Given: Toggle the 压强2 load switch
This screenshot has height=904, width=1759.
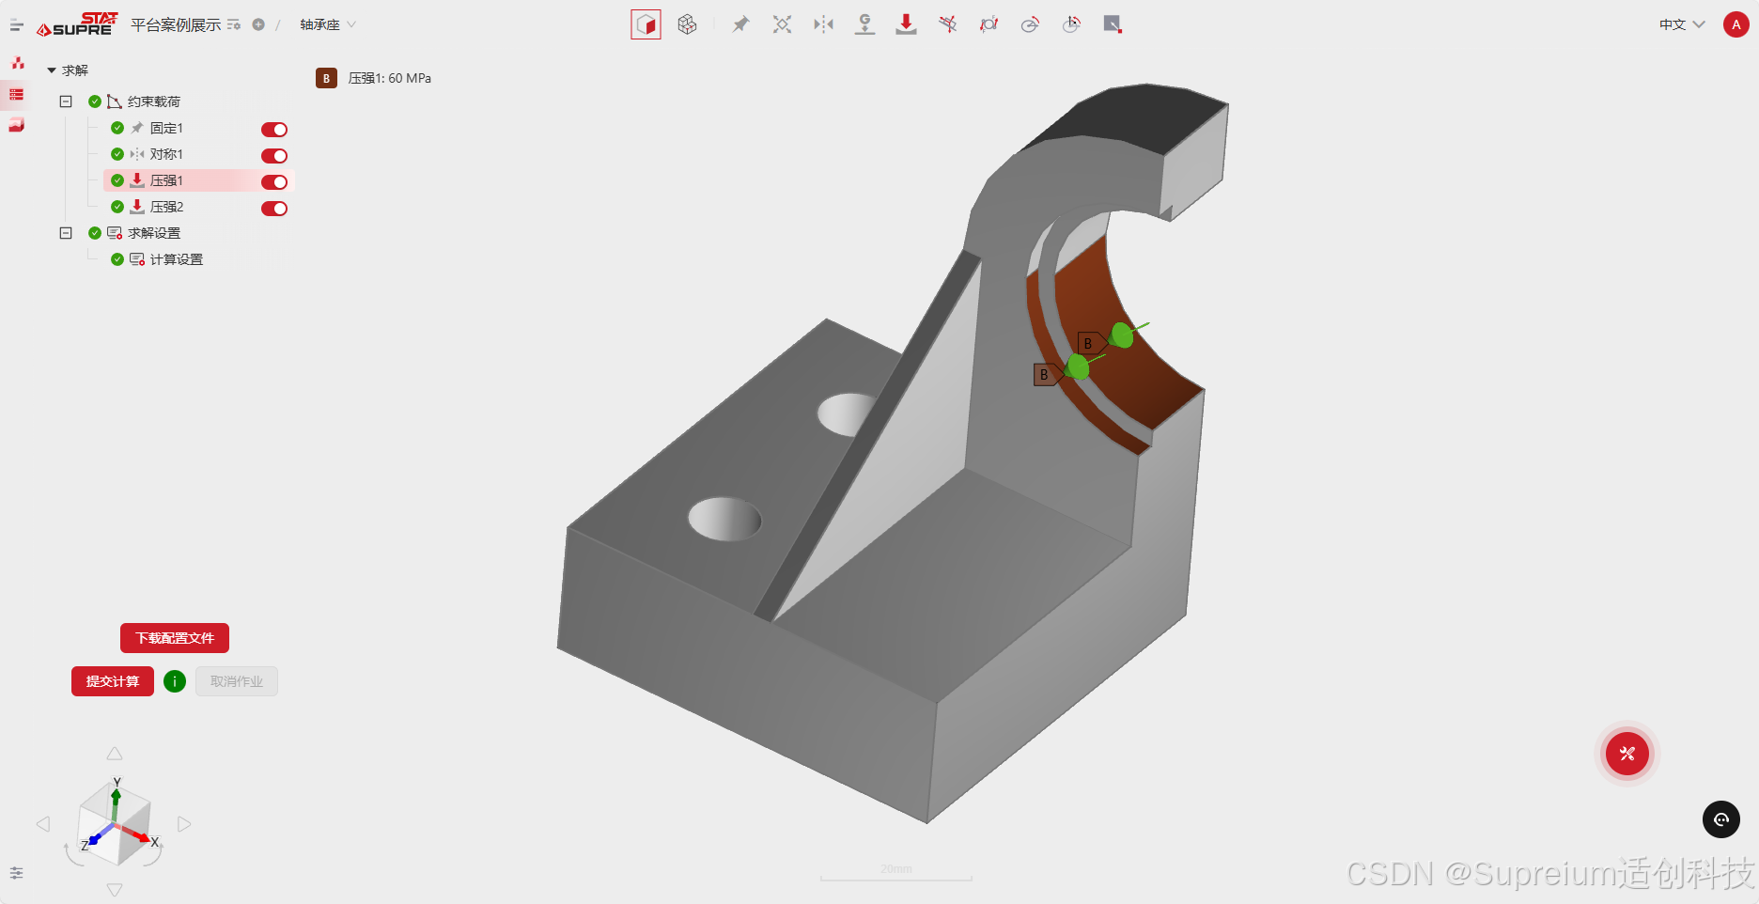Looking at the screenshot, I should click(x=274, y=209).
